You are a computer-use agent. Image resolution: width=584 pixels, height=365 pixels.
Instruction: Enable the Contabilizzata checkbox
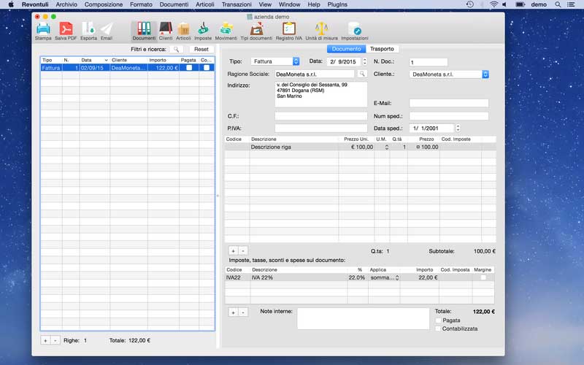pos(438,329)
